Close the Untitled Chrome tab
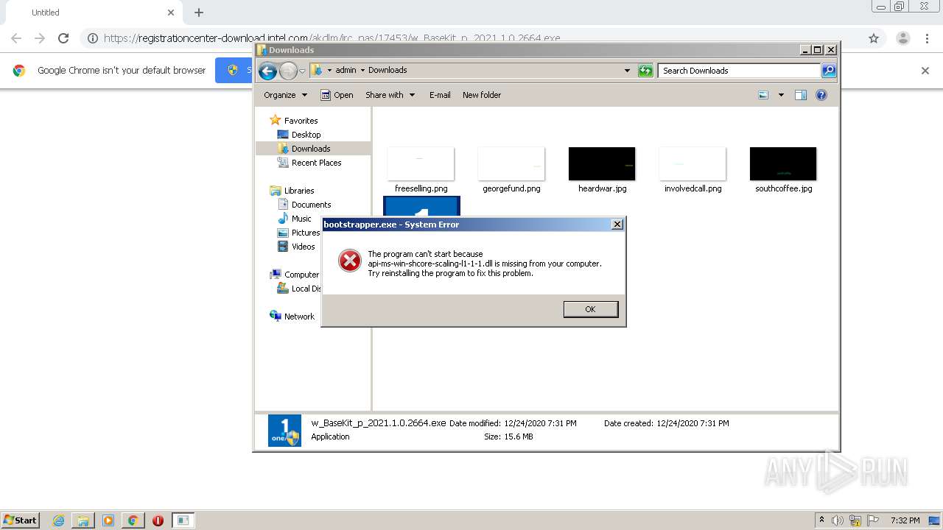 coord(171,13)
